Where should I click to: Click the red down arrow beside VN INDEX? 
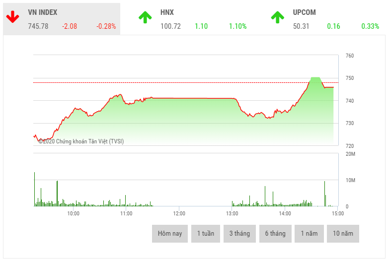(12, 18)
